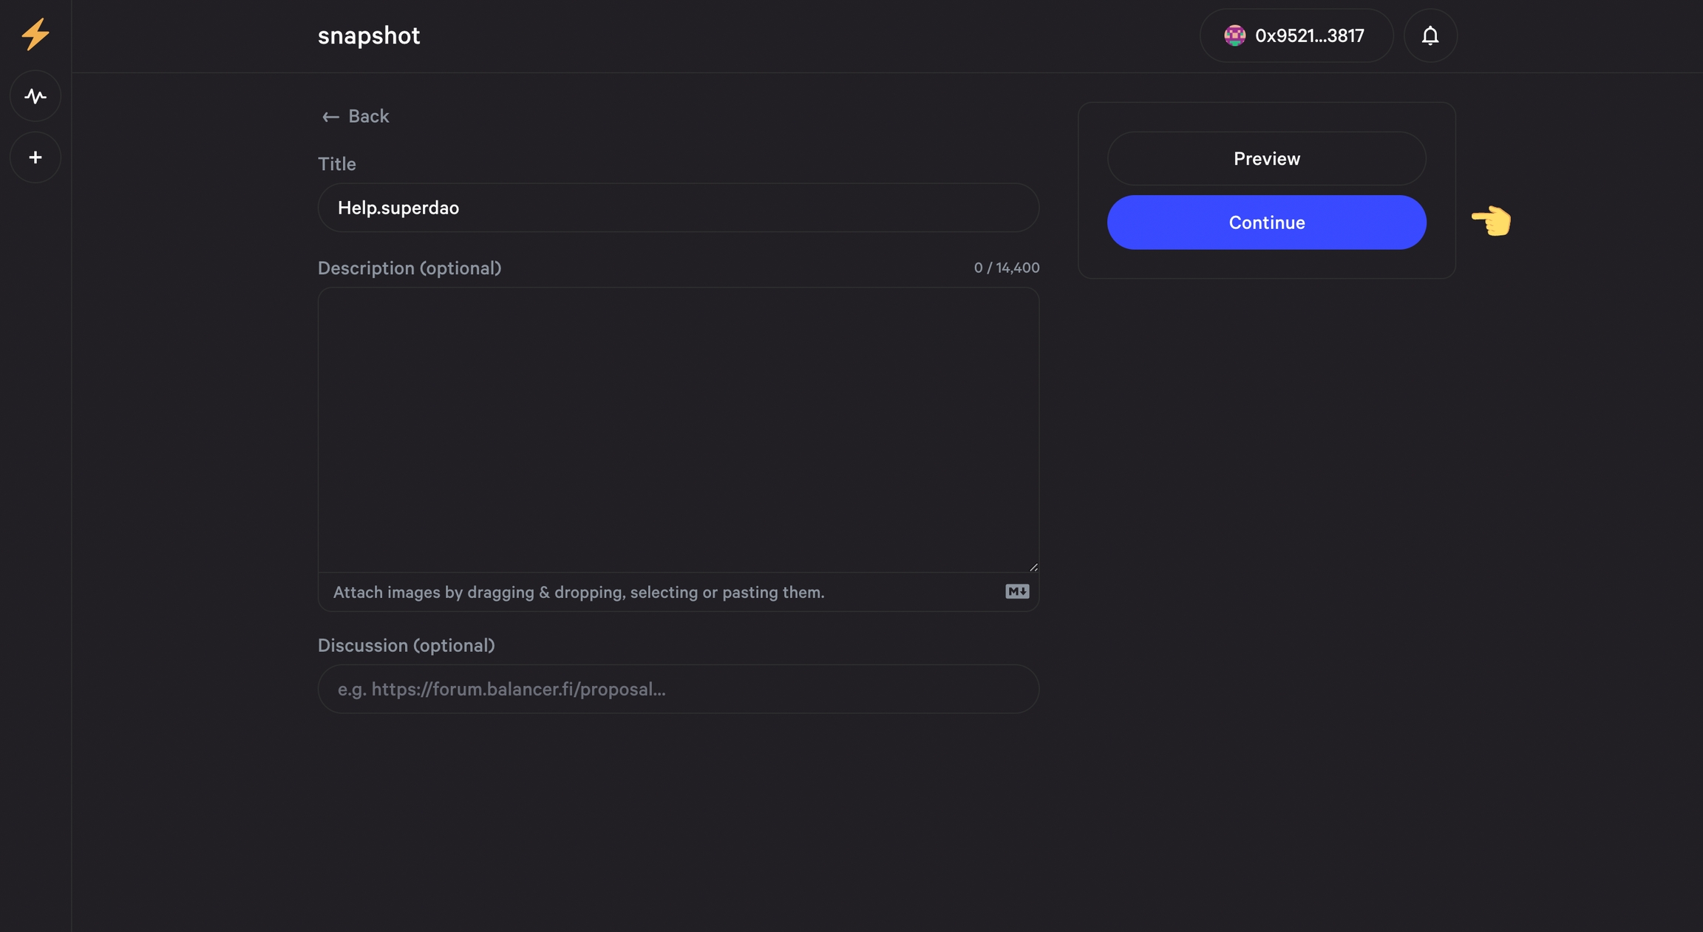Click the plus icon to create a space

click(x=35, y=157)
